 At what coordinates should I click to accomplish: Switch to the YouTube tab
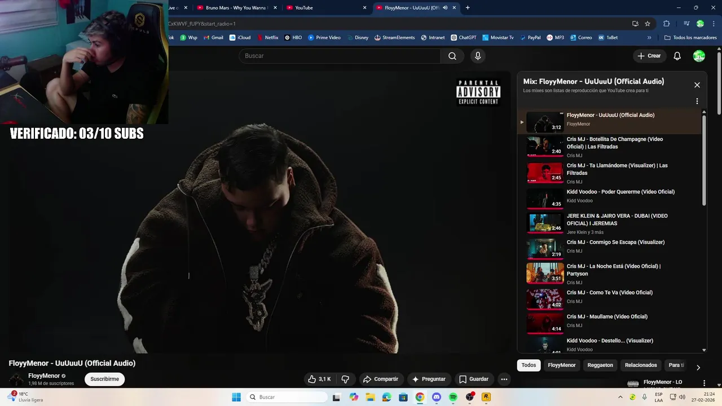click(x=327, y=8)
